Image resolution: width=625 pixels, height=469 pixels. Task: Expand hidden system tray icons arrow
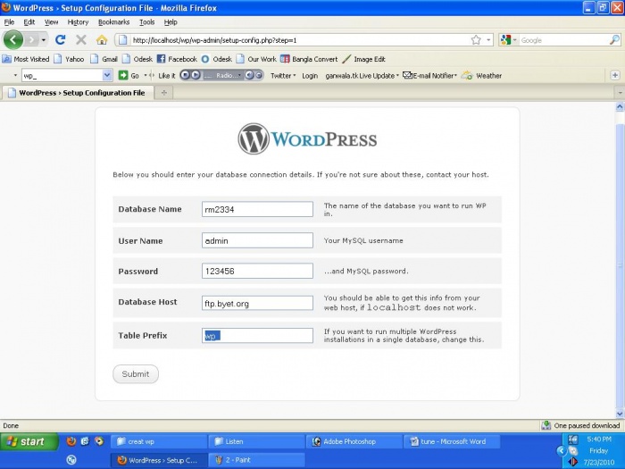pos(562,451)
